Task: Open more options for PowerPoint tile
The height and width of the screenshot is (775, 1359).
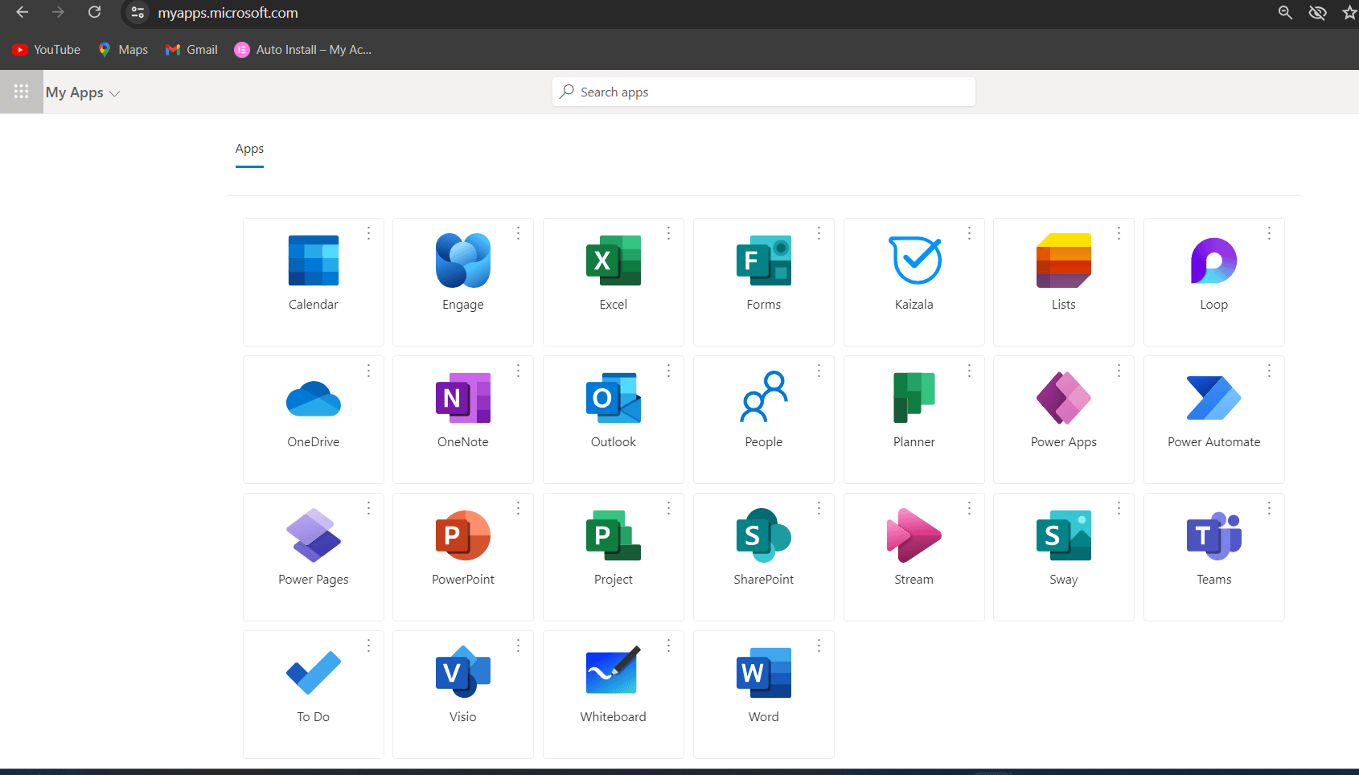Action: pyautogui.click(x=519, y=508)
